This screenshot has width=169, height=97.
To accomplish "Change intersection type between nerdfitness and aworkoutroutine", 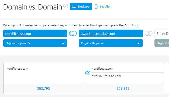I will tap(73, 33).
